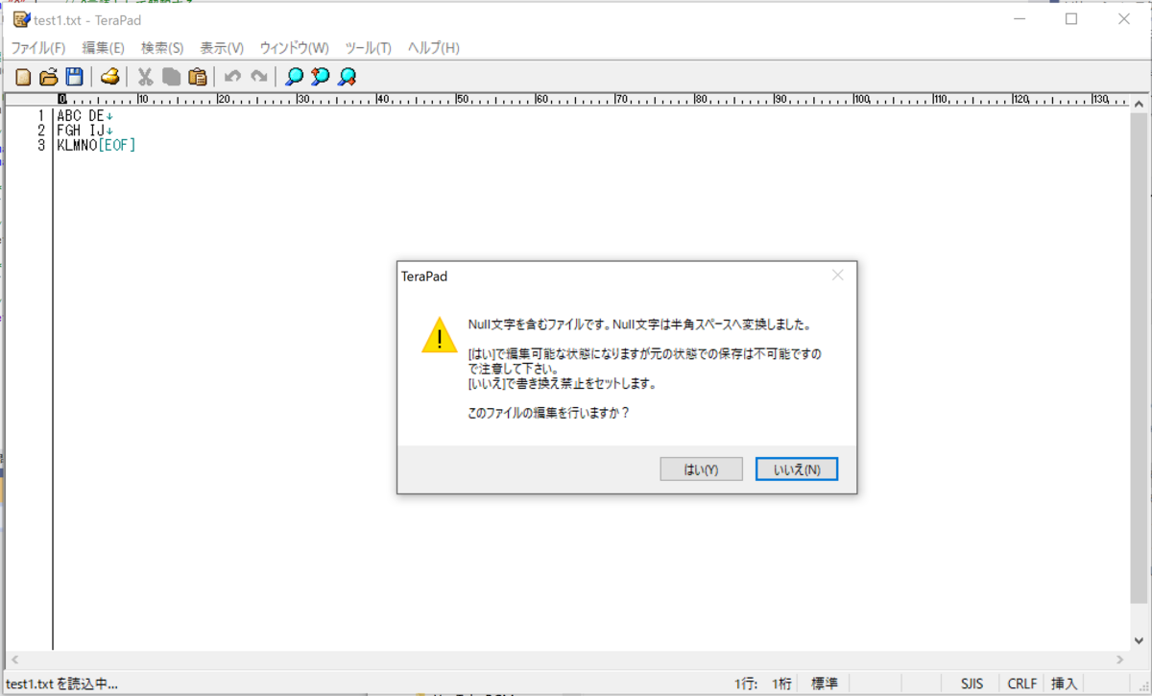The height and width of the screenshot is (696, 1152).
Task: Click the horizontal scrollbar right arrow
Action: pyautogui.click(x=1119, y=660)
